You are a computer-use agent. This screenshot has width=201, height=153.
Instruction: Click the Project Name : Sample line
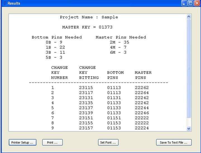(89, 17)
